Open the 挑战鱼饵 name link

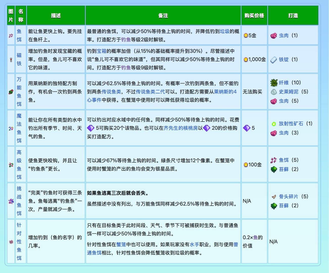coord(19,201)
